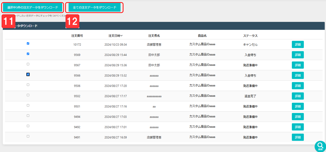
Task: Click date 2024/08/27 17:01
Action: click(x=116, y=127)
